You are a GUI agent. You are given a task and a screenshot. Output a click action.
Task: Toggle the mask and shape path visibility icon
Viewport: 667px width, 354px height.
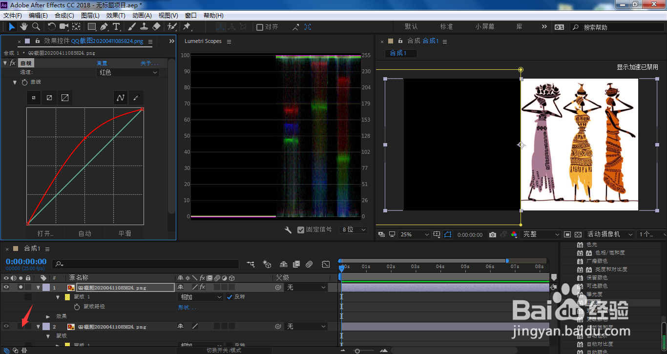pos(448,235)
